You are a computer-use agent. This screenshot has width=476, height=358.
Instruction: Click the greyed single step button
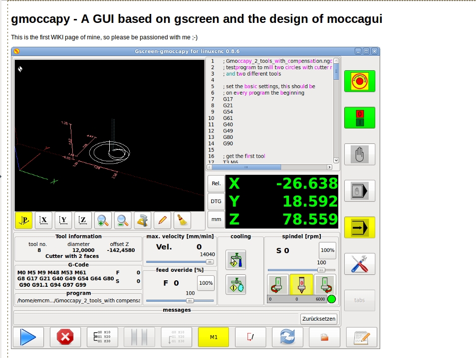pos(176,337)
